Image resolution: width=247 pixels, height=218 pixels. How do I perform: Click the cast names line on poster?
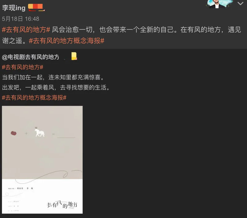coord(21,188)
